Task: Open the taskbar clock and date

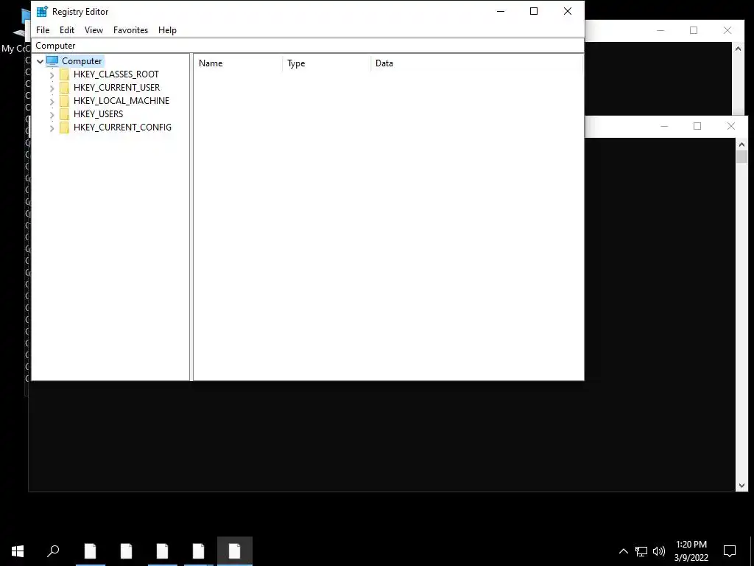Action: 691,551
